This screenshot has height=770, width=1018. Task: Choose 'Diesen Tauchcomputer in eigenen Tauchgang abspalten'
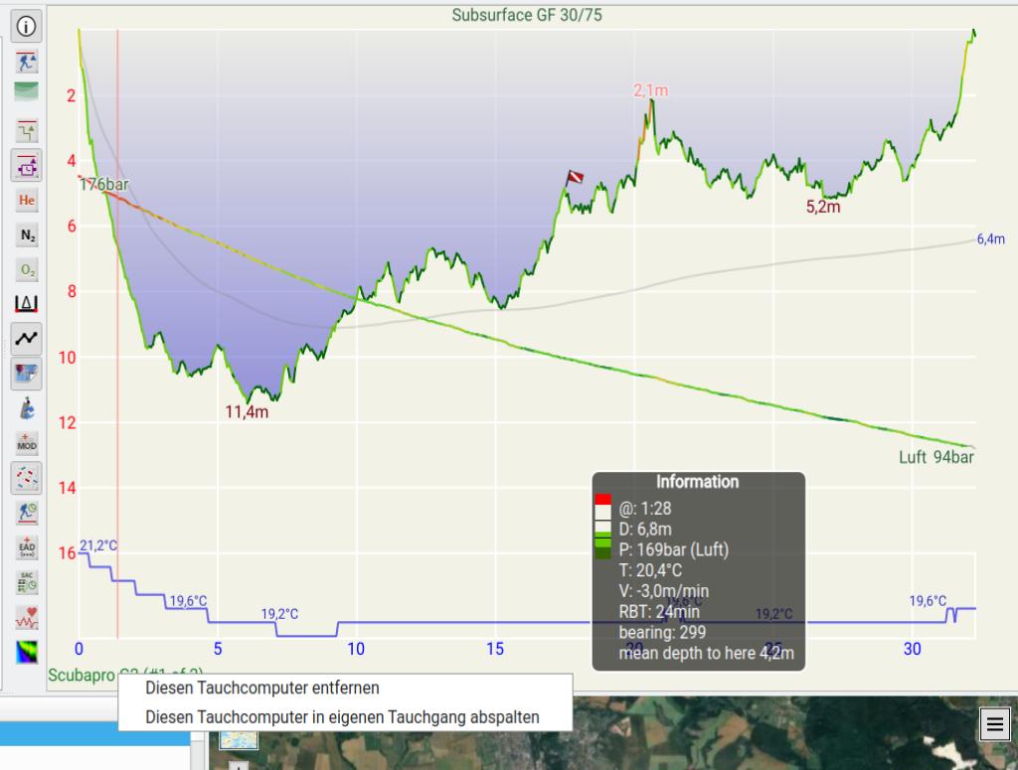342,716
